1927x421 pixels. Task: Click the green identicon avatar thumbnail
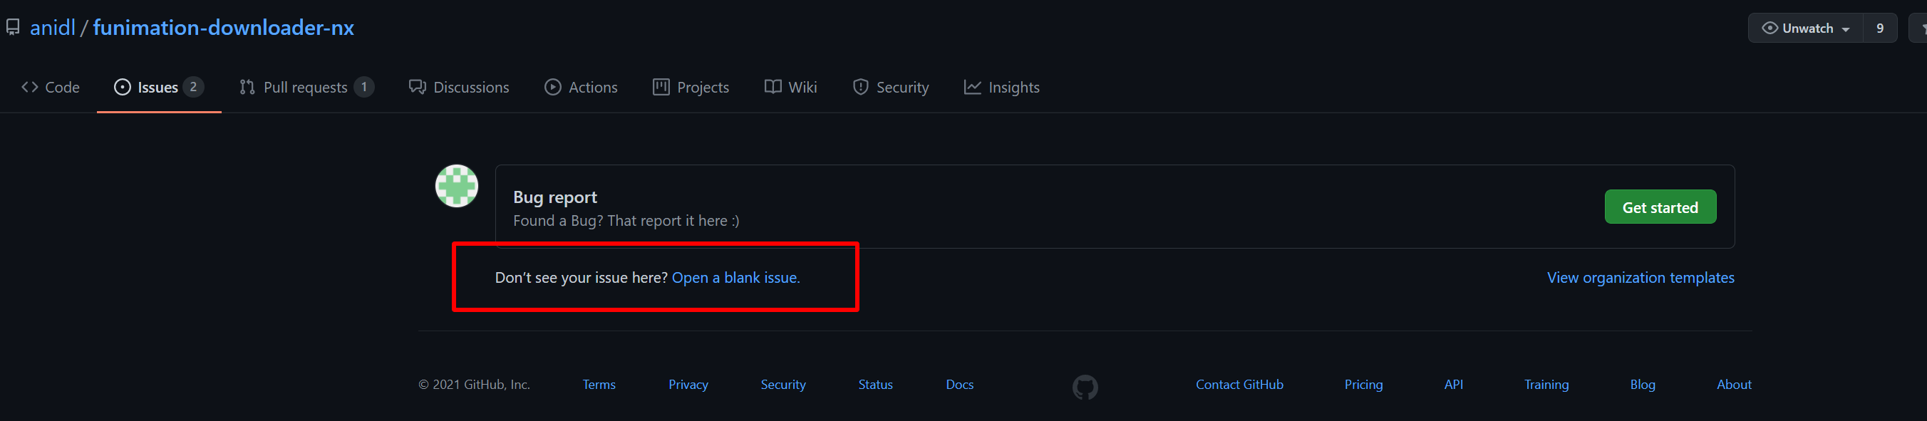(x=457, y=186)
